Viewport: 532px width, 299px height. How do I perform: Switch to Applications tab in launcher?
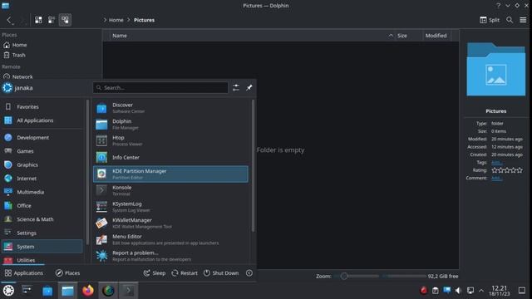[x=24, y=273]
